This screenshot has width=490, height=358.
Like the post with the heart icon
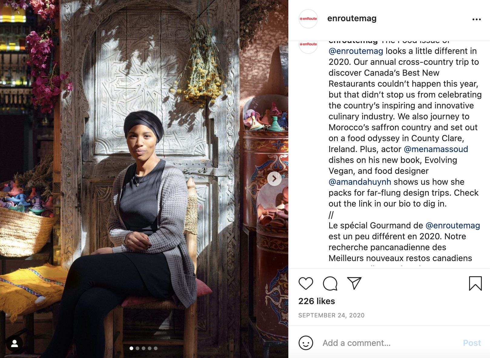306,283
